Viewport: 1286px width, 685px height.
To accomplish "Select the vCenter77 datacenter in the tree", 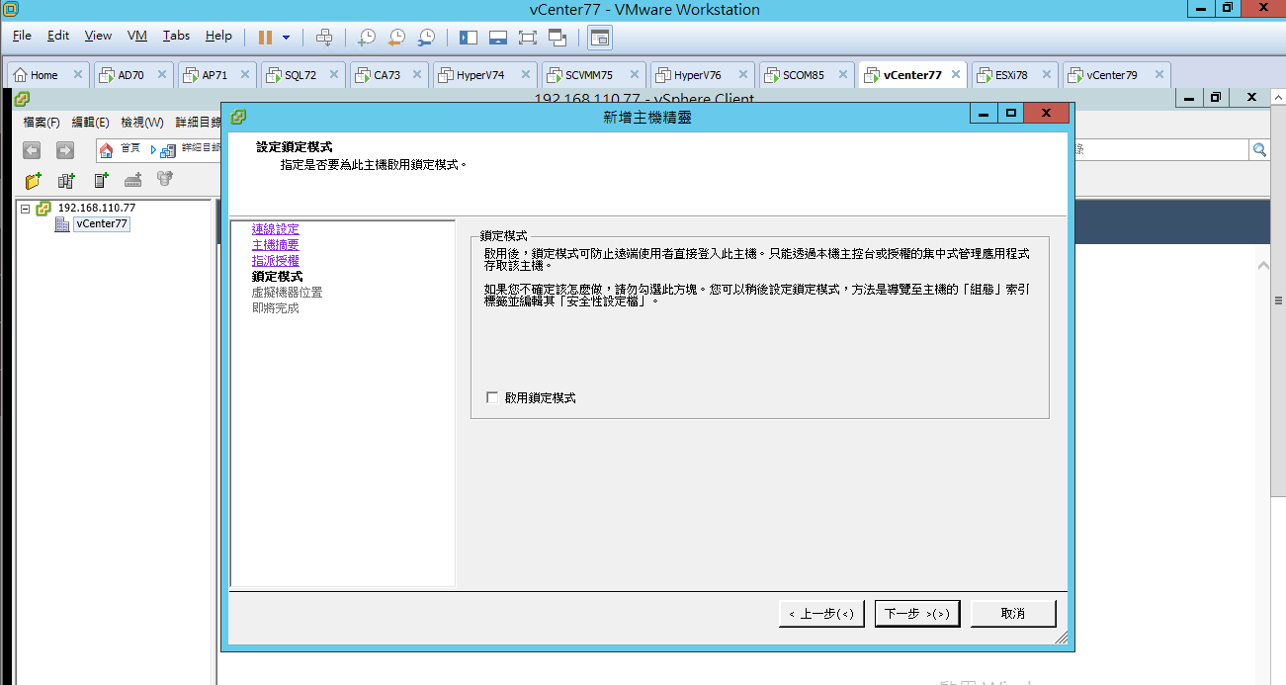I will pyautogui.click(x=102, y=224).
